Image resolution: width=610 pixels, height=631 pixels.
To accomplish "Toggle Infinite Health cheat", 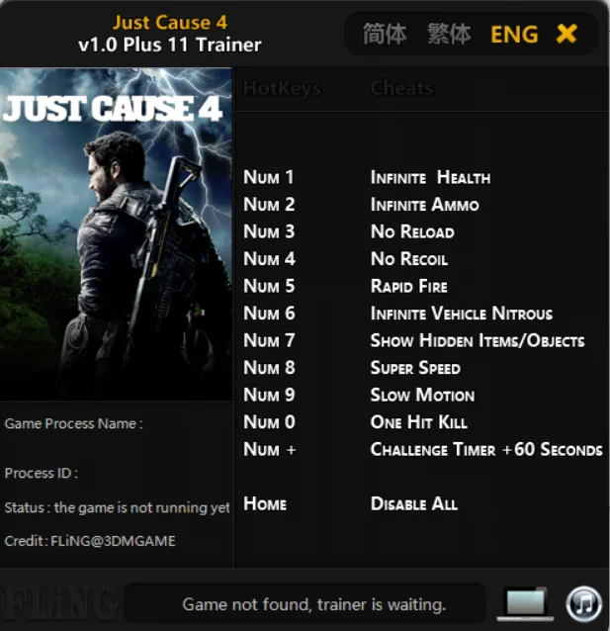I will tap(430, 177).
